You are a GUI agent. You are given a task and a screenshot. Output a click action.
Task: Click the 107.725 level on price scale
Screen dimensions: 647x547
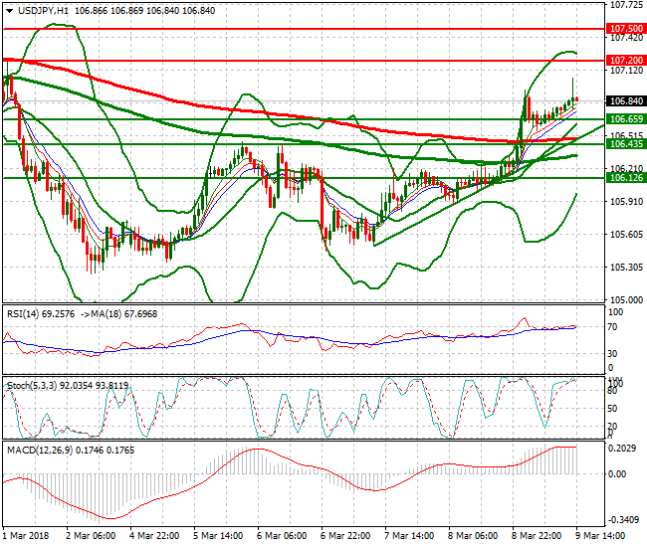click(x=623, y=6)
